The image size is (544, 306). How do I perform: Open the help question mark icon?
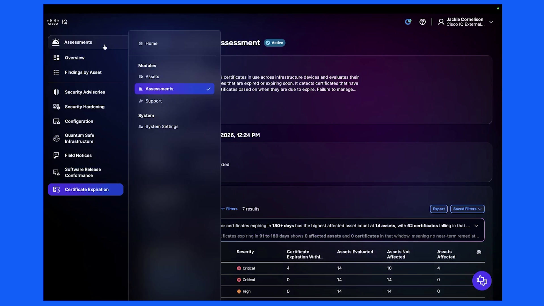(x=422, y=22)
